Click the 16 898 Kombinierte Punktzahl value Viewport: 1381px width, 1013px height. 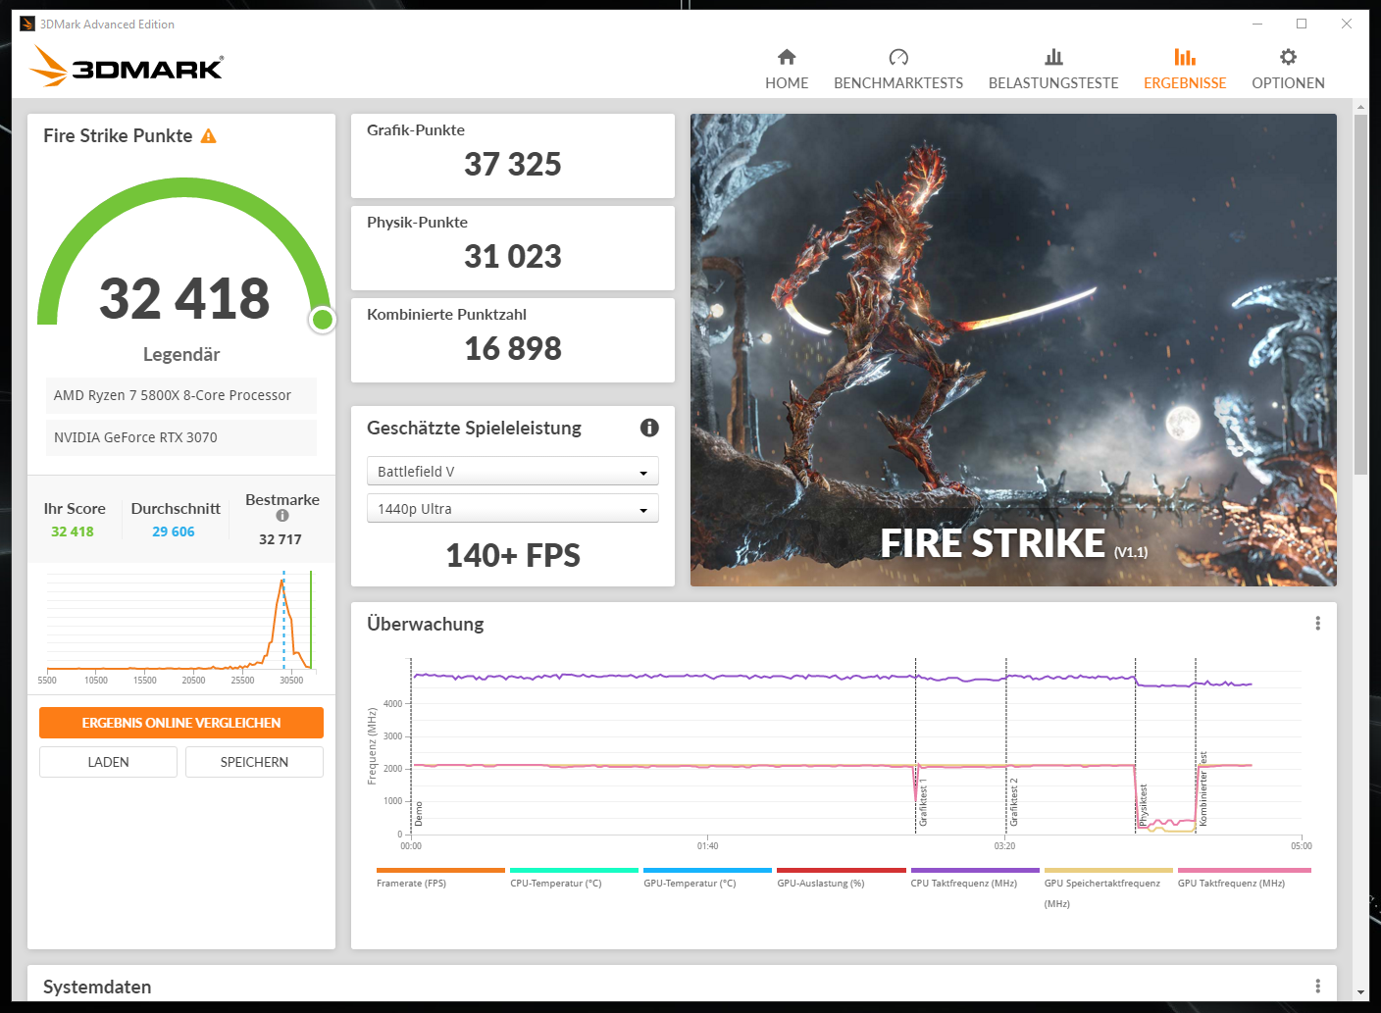513,348
